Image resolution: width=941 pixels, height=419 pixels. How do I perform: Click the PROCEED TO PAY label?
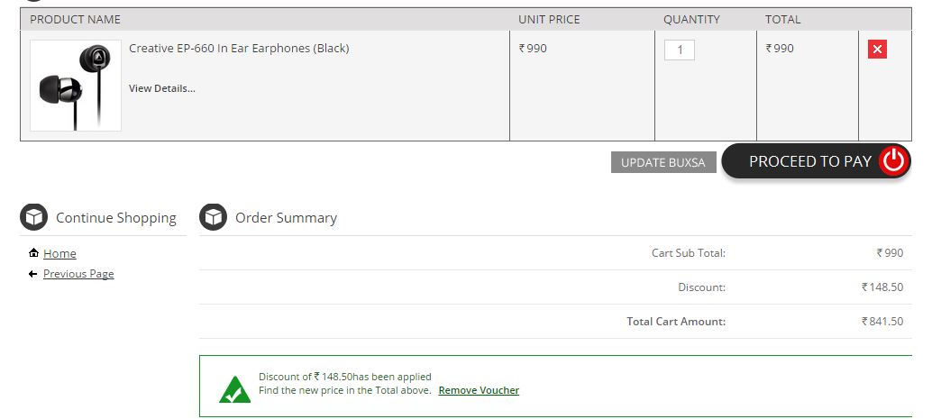(809, 161)
